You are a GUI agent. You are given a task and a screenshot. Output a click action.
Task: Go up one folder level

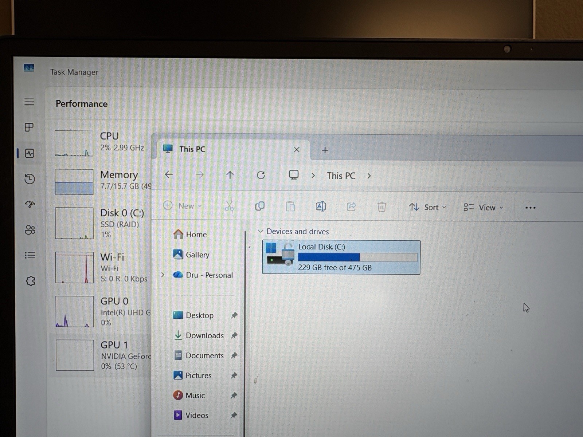point(230,175)
